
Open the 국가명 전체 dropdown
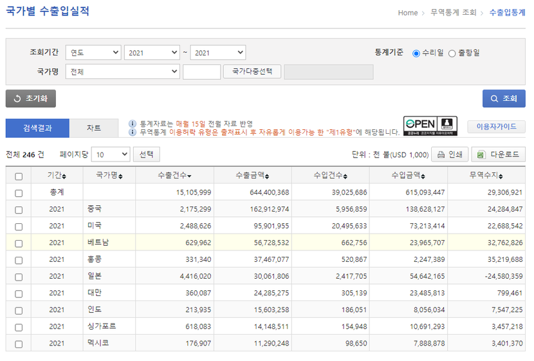tap(123, 71)
